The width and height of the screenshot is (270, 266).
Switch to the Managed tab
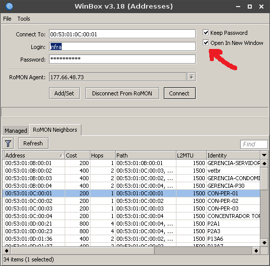point(16,131)
